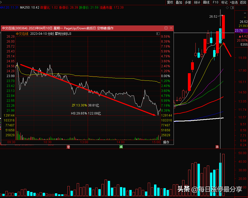Click the MA250: 10.42 indicator label
Viewport: 248px width, 198px height.
[30, 8]
